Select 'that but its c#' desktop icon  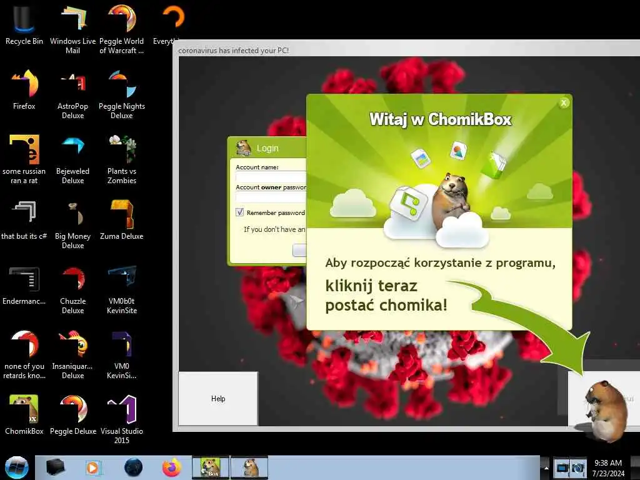24,220
